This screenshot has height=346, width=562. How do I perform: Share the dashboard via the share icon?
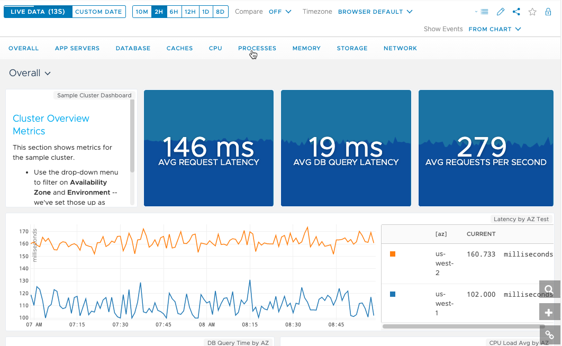click(x=516, y=11)
